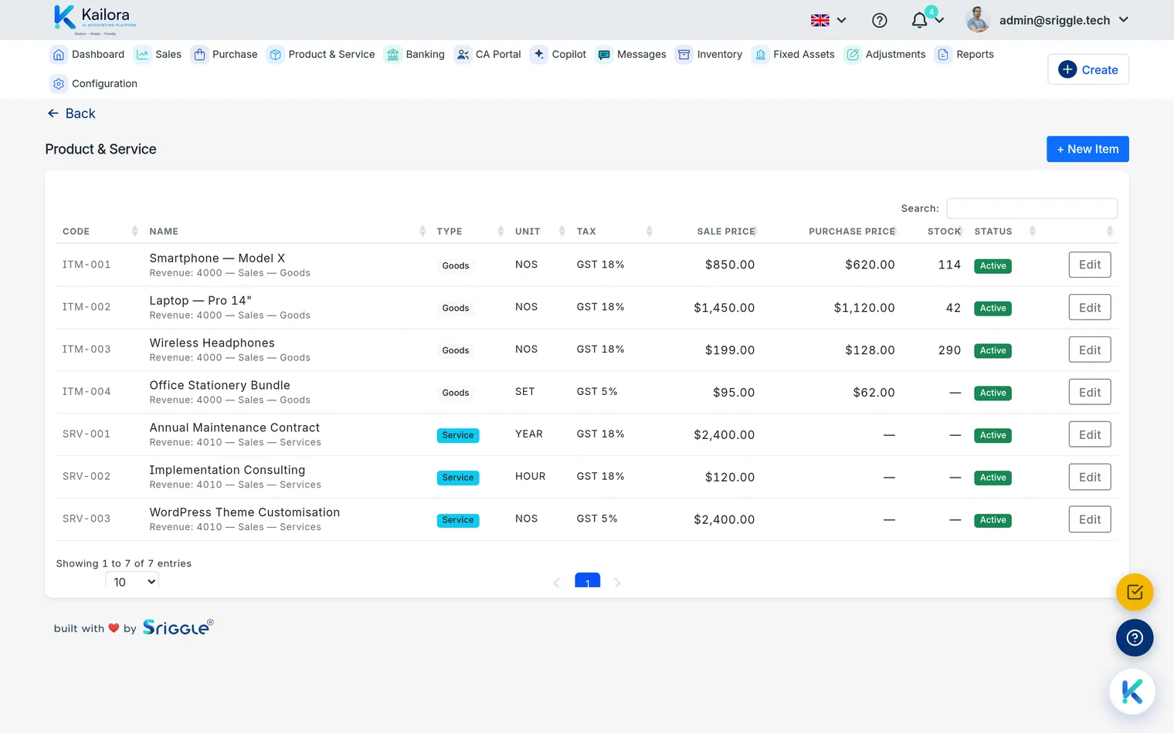Edit the Office Stationery Bundle item

pos(1090,392)
